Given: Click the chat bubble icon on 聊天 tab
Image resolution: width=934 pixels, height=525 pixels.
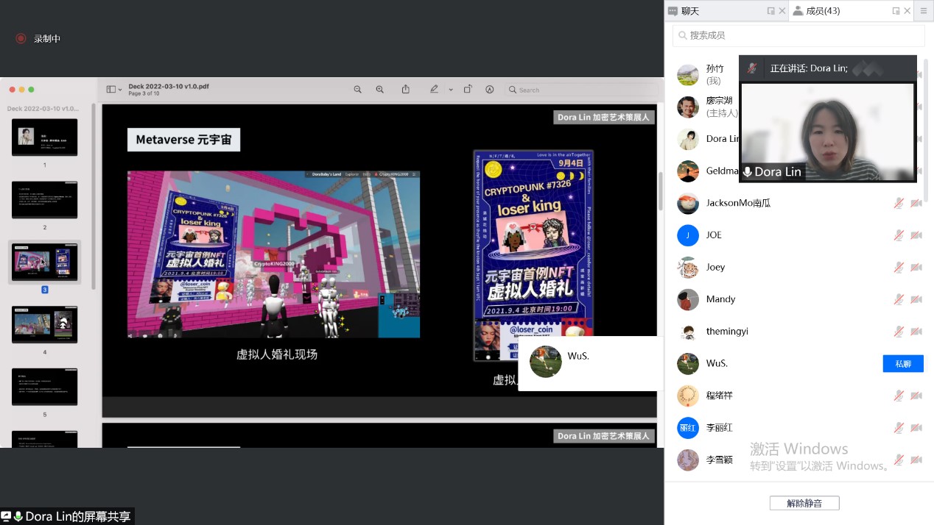Looking at the screenshot, I should 673,10.
